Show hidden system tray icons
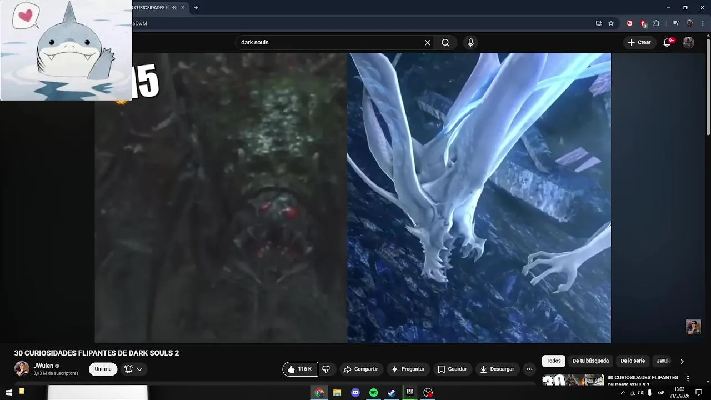Viewport: 711px width, 400px height. (x=623, y=393)
